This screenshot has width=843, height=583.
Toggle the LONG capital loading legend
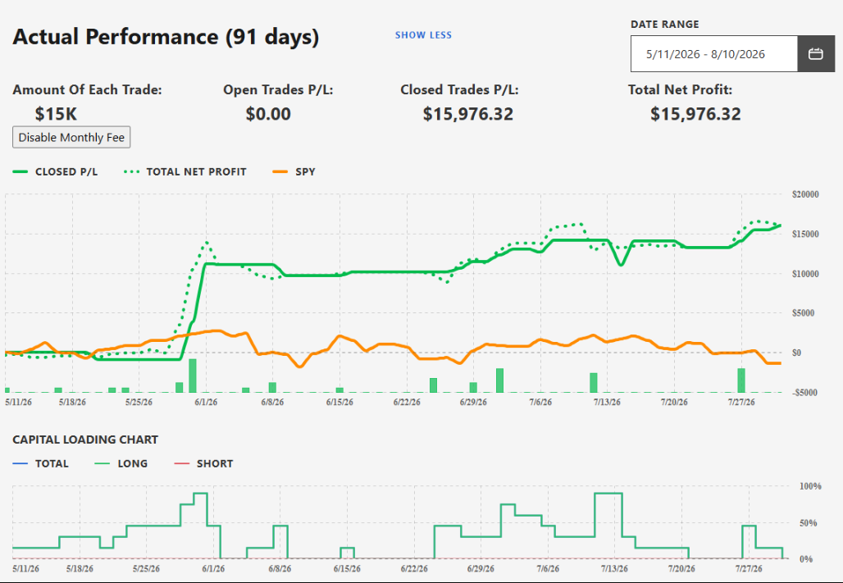(121, 463)
